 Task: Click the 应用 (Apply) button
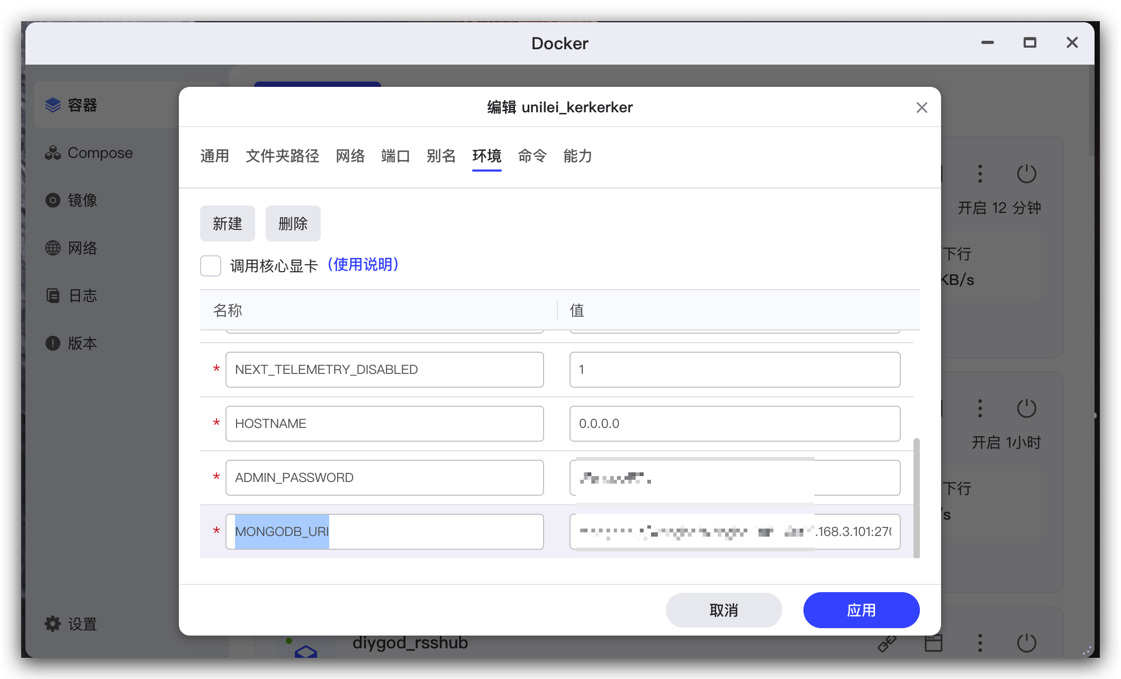[x=861, y=610]
